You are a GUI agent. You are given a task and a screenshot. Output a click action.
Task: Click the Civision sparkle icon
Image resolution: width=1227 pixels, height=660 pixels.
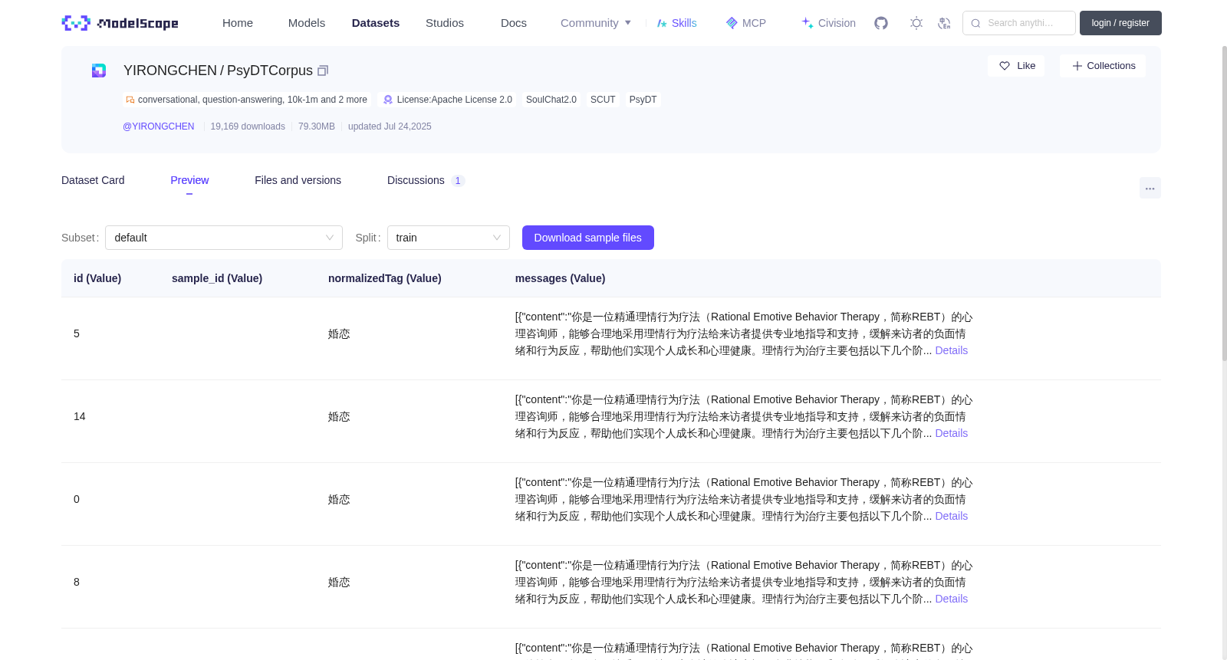point(808,23)
